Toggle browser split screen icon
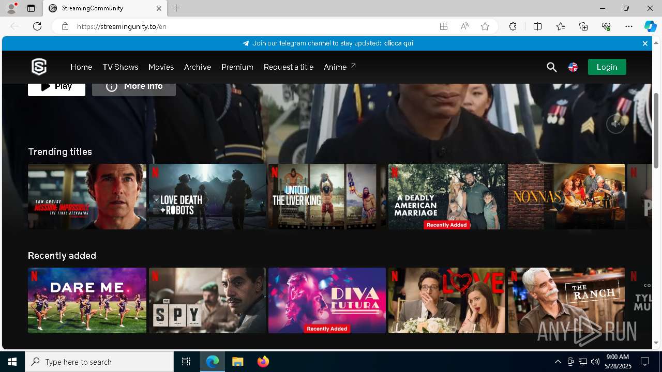The height and width of the screenshot is (372, 662). (538, 26)
